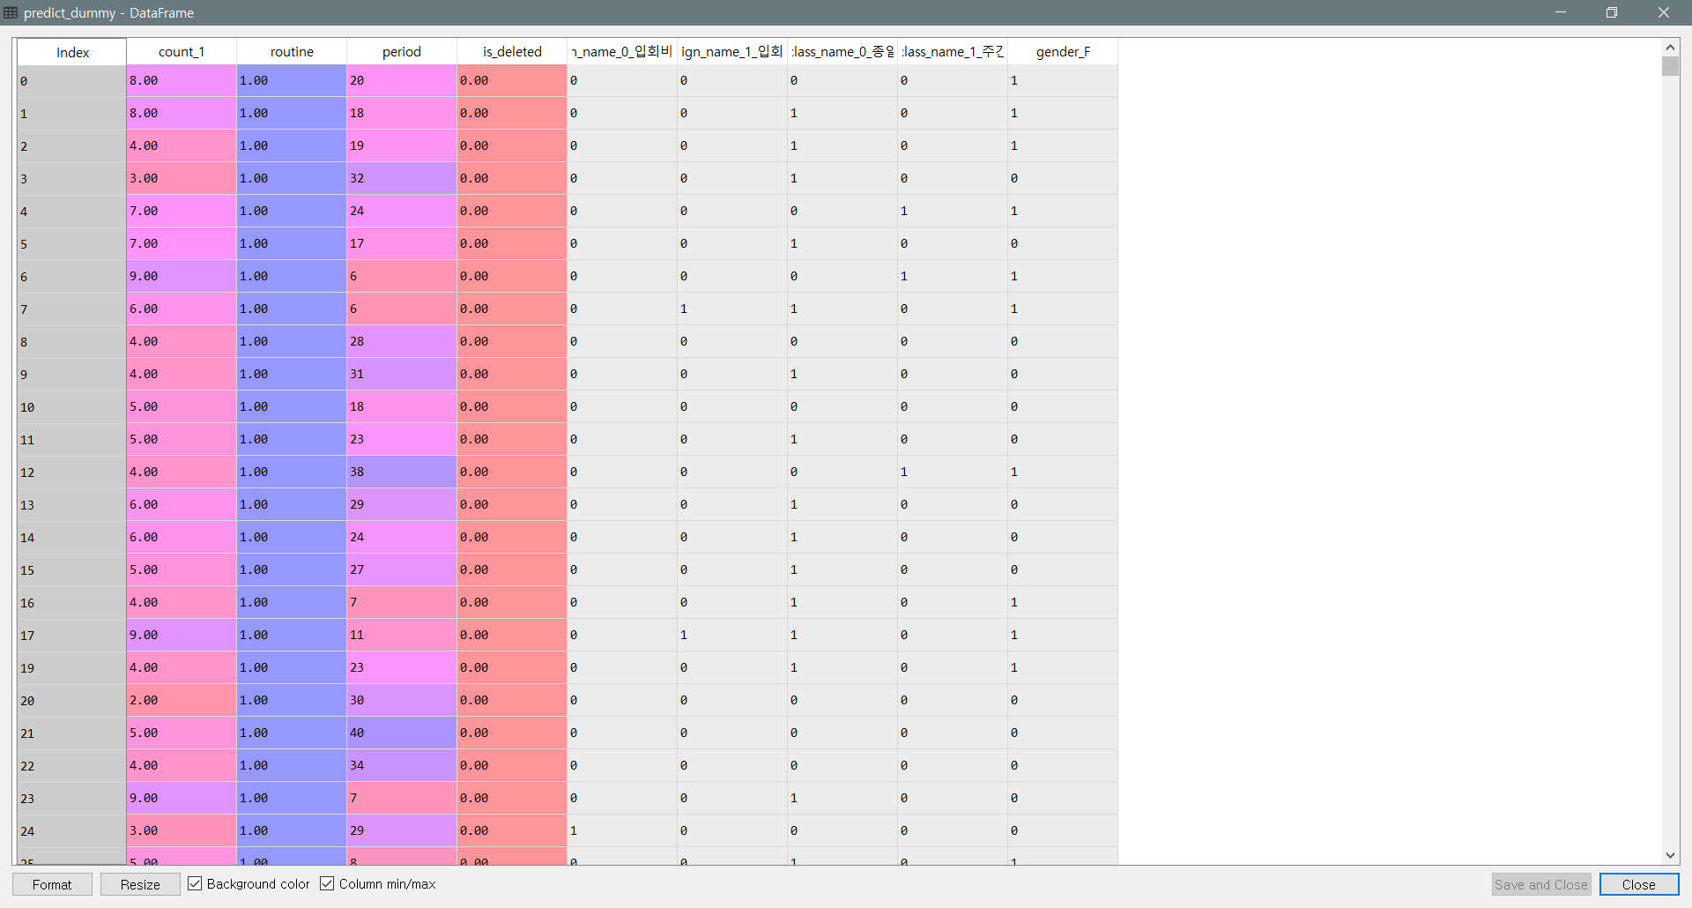Click is_deleted cell 0.00 in row 19
The height and width of the screenshot is (908, 1692).
[512, 667]
